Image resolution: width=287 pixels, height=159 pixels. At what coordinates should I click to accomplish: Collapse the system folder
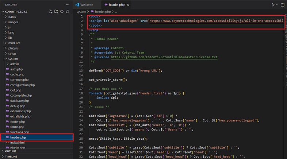[13, 59]
